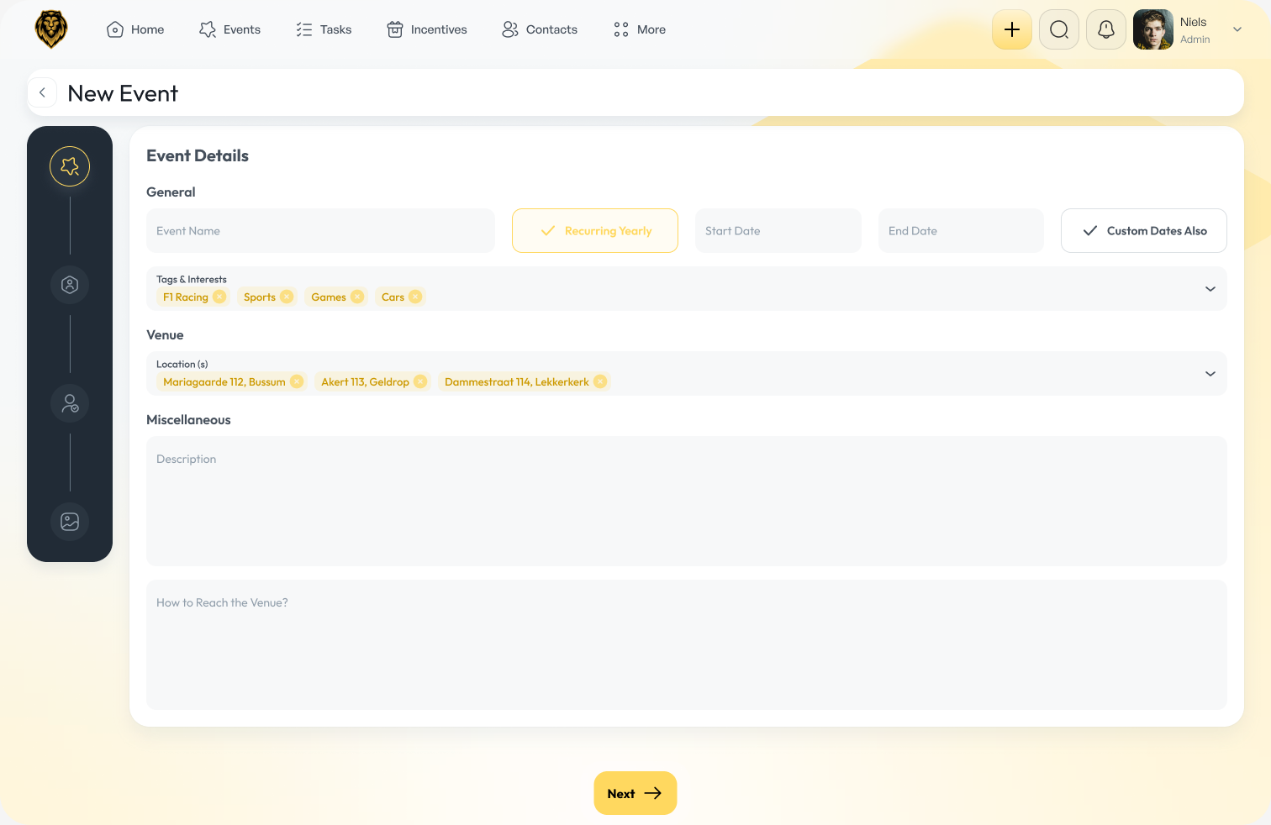Select the Event Details step icon in sidebar
1271x825 pixels.
(70, 166)
